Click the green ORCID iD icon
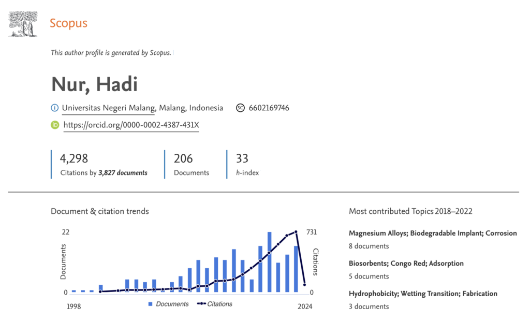This screenshot has height=320, width=530. tap(55, 125)
